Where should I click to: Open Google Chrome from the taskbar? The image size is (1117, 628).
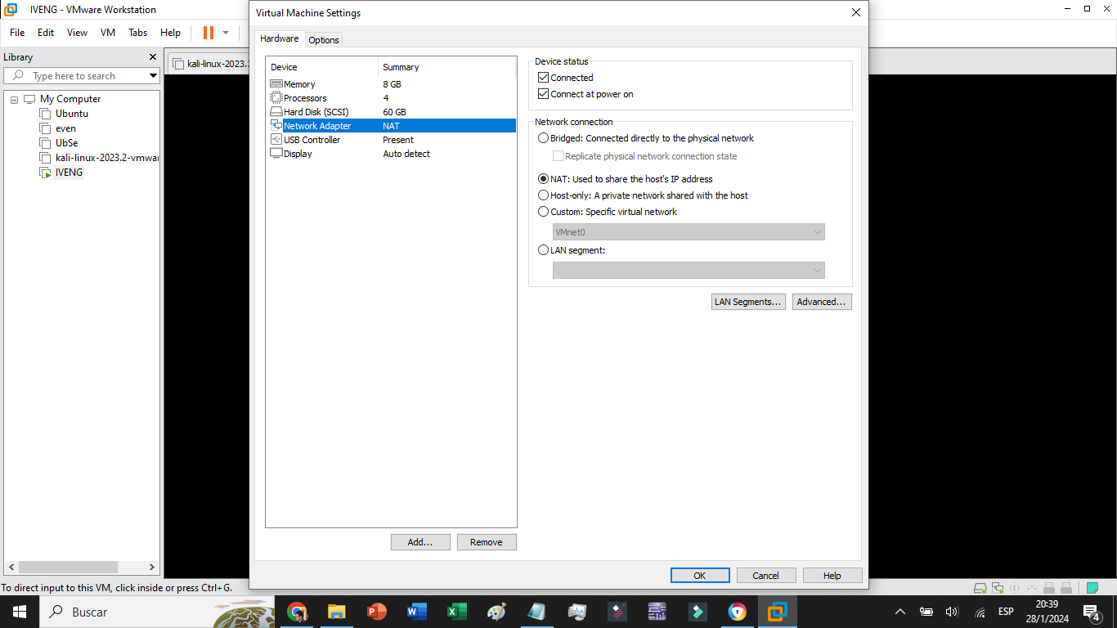click(x=297, y=612)
